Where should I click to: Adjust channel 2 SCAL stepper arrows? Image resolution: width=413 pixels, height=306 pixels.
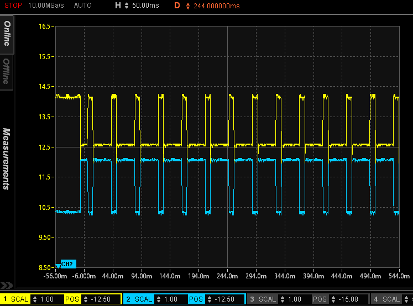[159, 299]
